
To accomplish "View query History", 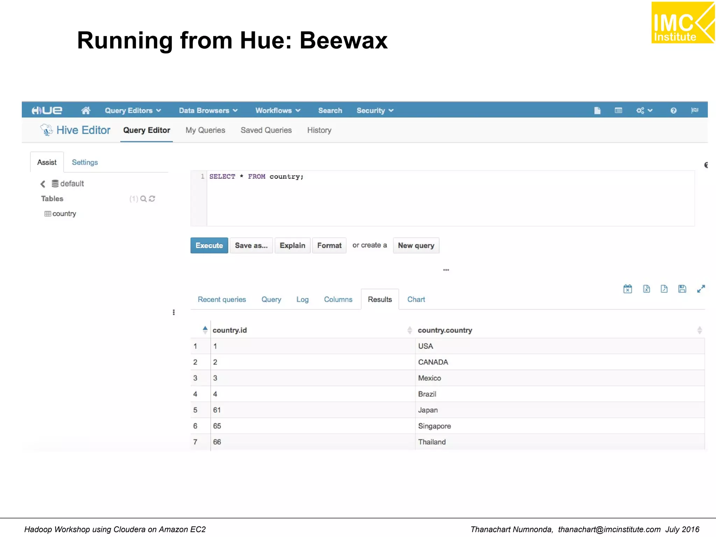I will click(319, 130).
